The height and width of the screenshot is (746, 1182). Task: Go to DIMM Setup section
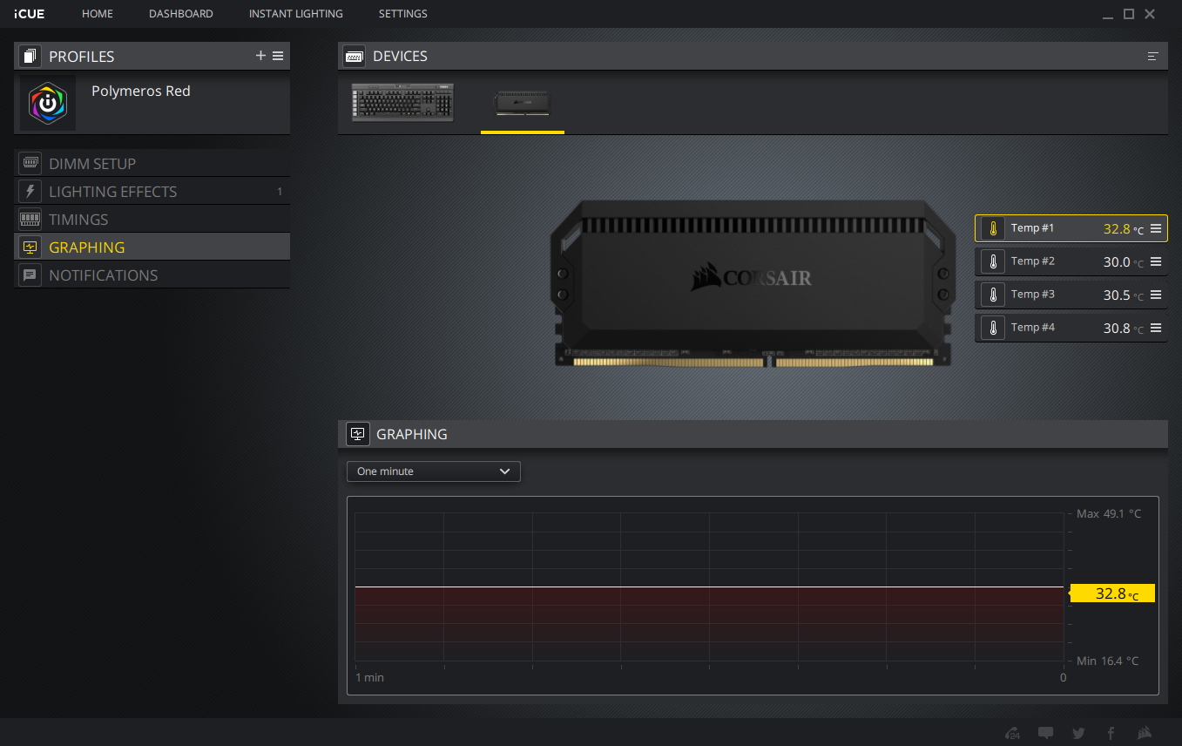[x=92, y=164]
